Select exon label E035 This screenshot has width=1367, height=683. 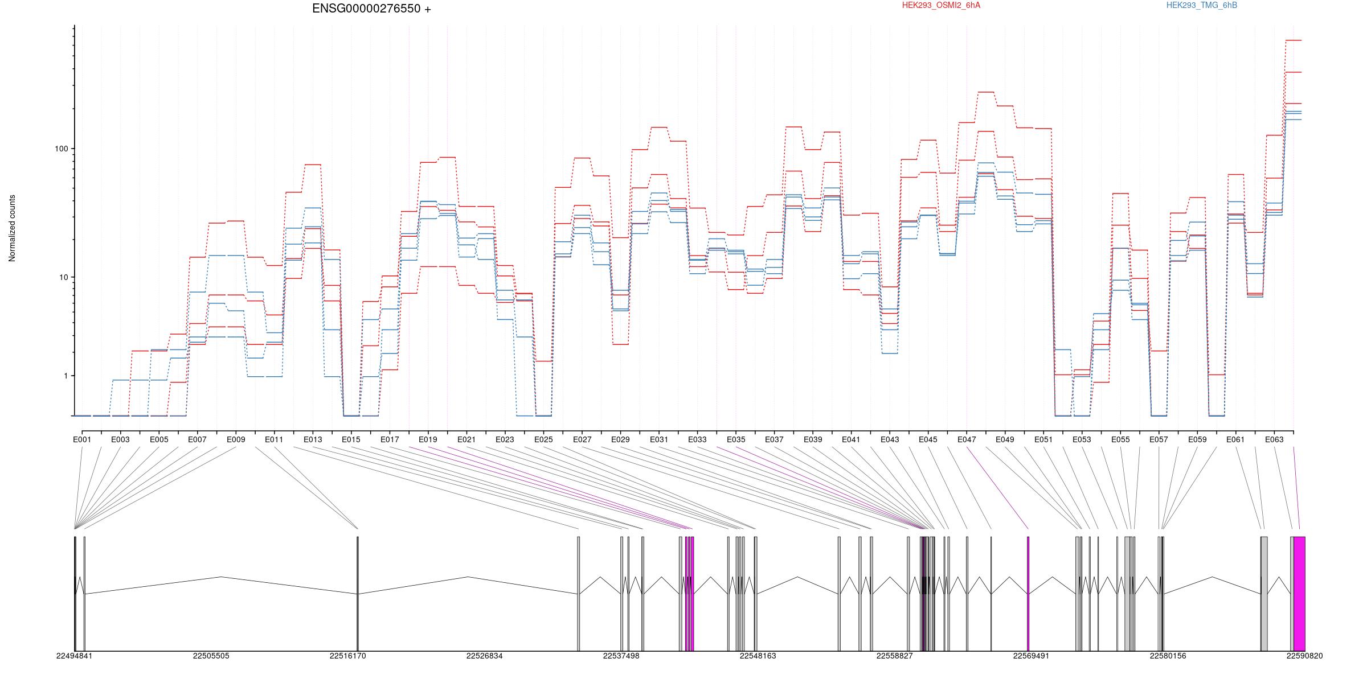(x=736, y=439)
